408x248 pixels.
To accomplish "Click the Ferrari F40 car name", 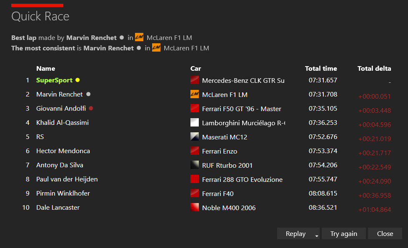I will click(218, 194).
